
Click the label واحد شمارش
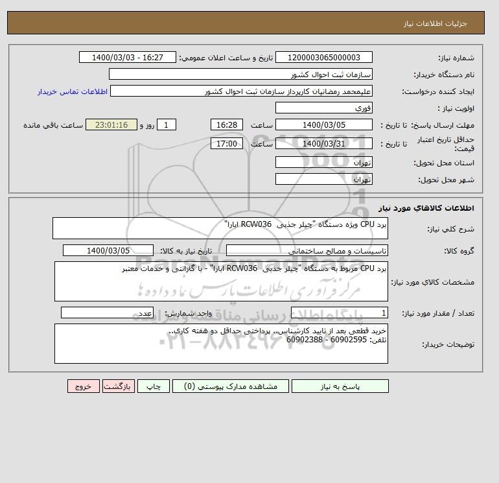click(188, 314)
